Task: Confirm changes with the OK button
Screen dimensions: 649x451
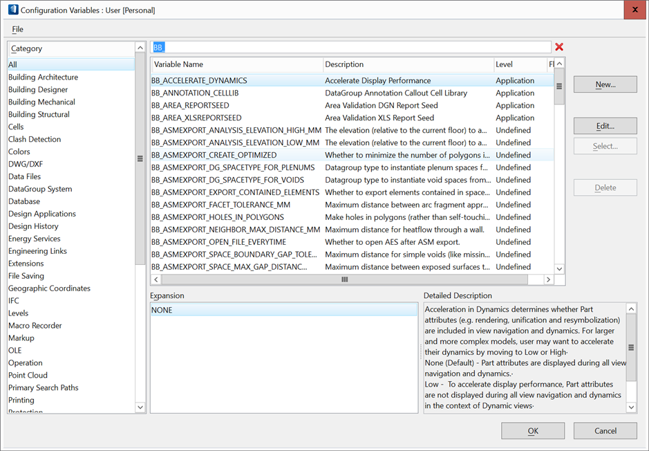Action: 532,430
